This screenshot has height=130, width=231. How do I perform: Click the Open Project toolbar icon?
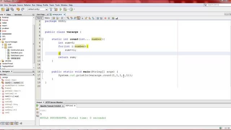click(x=8, y=9)
